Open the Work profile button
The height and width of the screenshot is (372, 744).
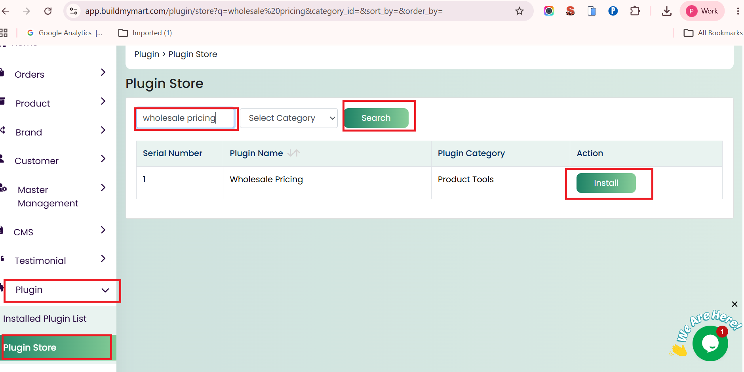coord(702,11)
